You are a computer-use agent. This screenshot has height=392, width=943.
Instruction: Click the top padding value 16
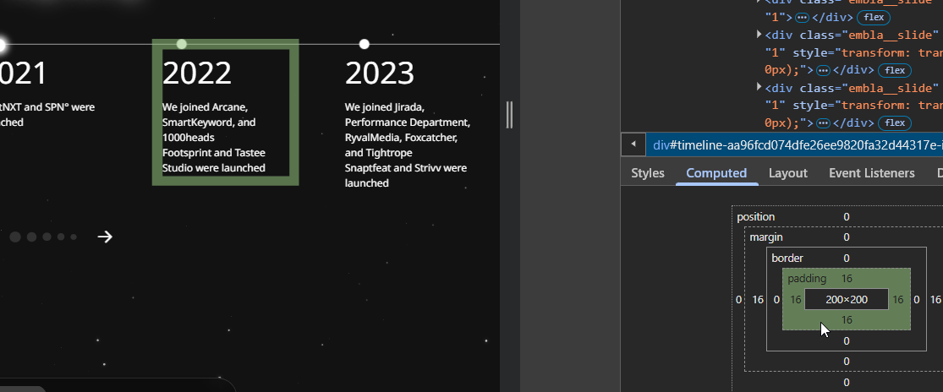847,279
